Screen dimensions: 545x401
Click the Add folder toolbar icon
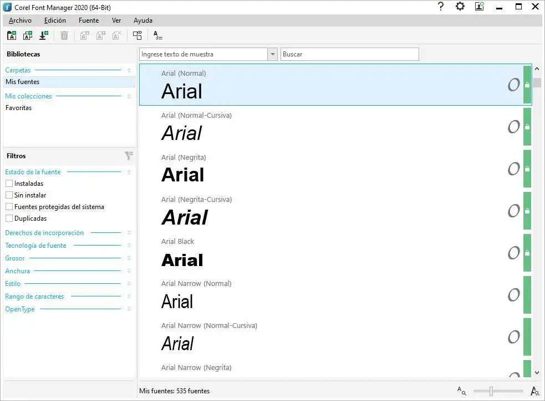click(12, 35)
